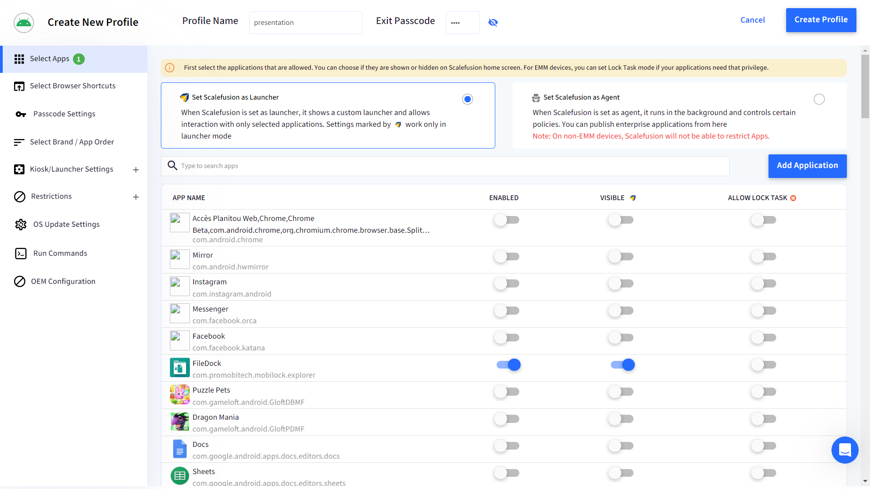Disable the FileDock enabled toggle
Screen dimensions: 870x489
[508, 365]
